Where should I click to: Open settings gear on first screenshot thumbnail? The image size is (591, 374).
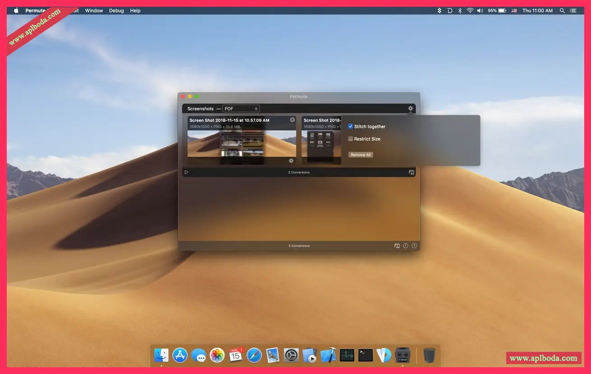click(291, 161)
